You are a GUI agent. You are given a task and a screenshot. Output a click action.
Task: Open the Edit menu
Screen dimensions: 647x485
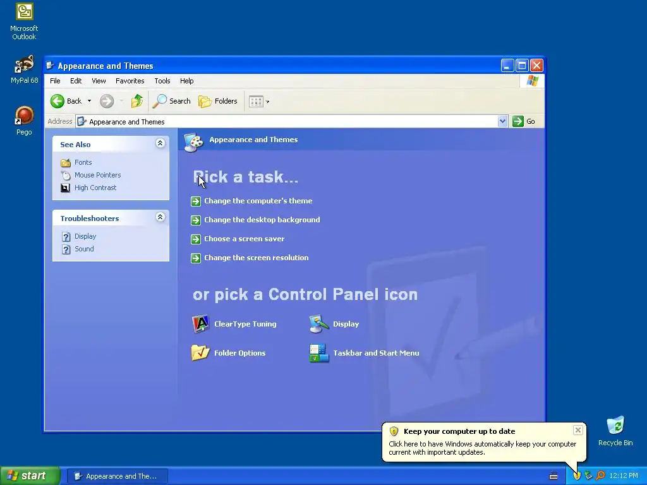76,81
